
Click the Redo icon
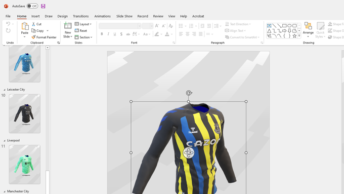8,30
